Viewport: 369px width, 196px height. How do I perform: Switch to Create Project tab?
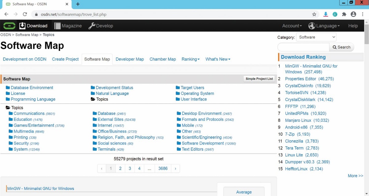tap(65, 59)
